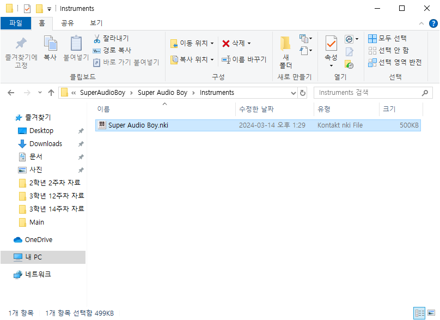Create a new folder with 새 폴더
The image size is (440, 320).
pos(286,52)
